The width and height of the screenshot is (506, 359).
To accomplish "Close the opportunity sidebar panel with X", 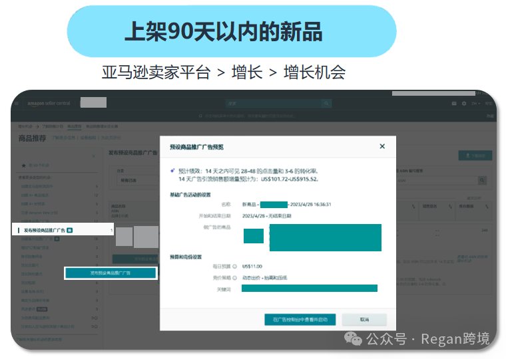I will 94,156.
